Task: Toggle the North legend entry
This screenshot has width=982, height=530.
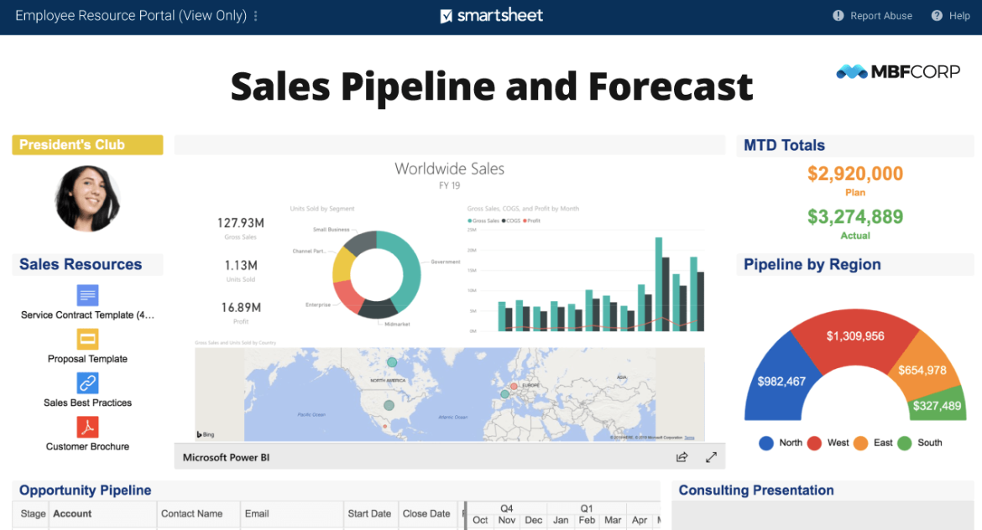Action: tap(765, 443)
